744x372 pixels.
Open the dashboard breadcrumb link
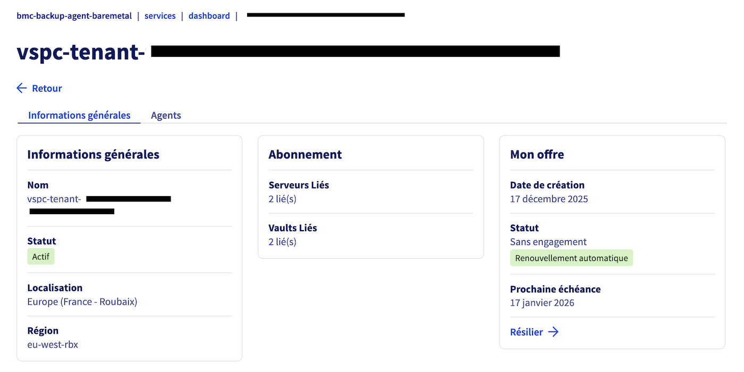tap(209, 16)
